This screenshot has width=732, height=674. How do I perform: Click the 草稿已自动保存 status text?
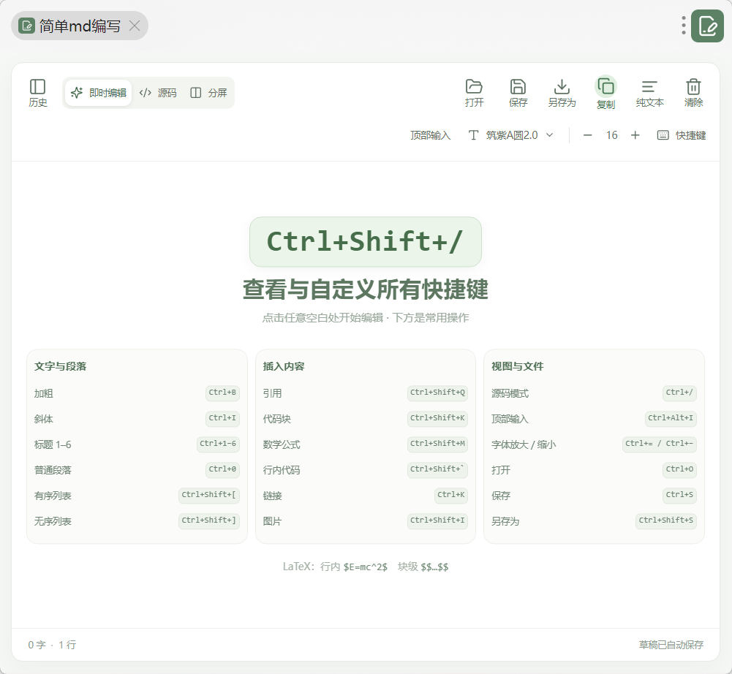coord(671,645)
